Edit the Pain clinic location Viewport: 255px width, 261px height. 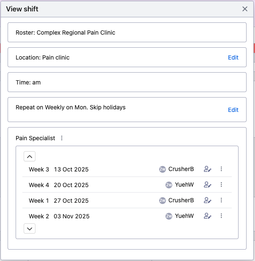[x=233, y=57]
